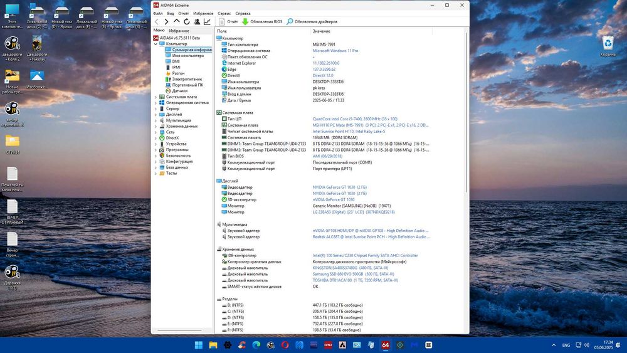Image resolution: width=627 pixels, height=353 pixels.
Task: Click Обновления драйверов button
Action: click(x=312, y=21)
